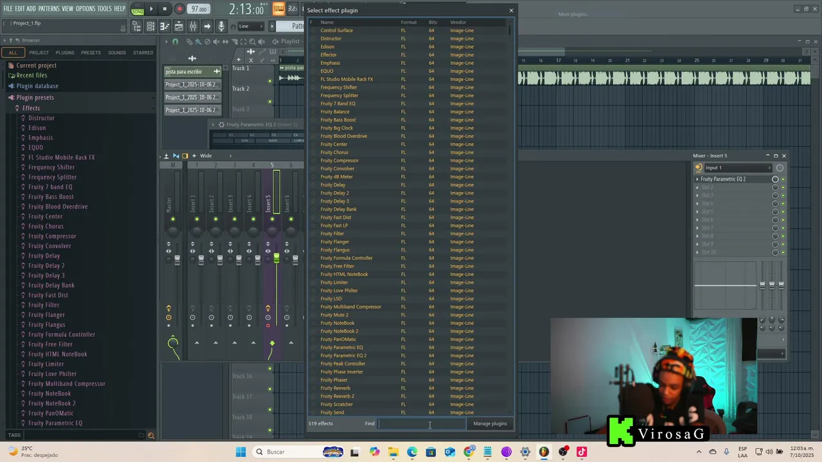The height and width of the screenshot is (462, 822).
Task: Select the ALL browser tab
Action: [13, 53]
